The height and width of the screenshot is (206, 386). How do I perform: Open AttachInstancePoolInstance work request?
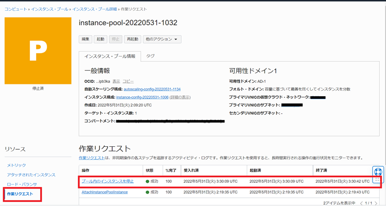click(105, 191)
